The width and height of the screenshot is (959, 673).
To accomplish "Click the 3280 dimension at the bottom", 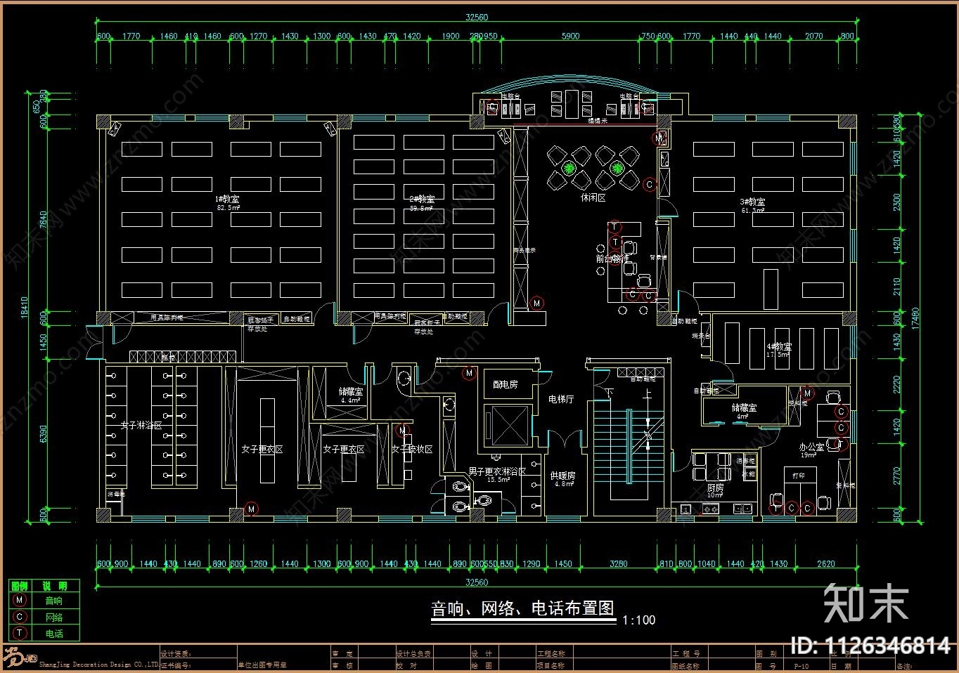I will pos(619,563).
